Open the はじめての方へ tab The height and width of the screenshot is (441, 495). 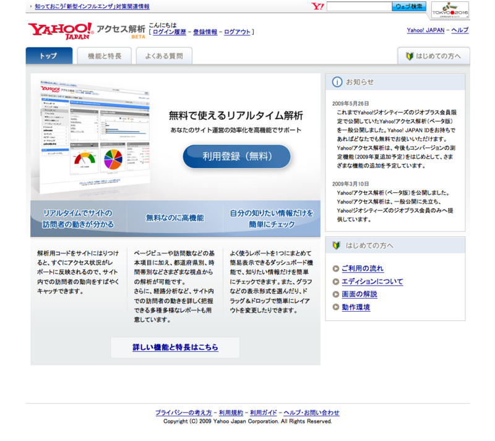tap(434, 56)
